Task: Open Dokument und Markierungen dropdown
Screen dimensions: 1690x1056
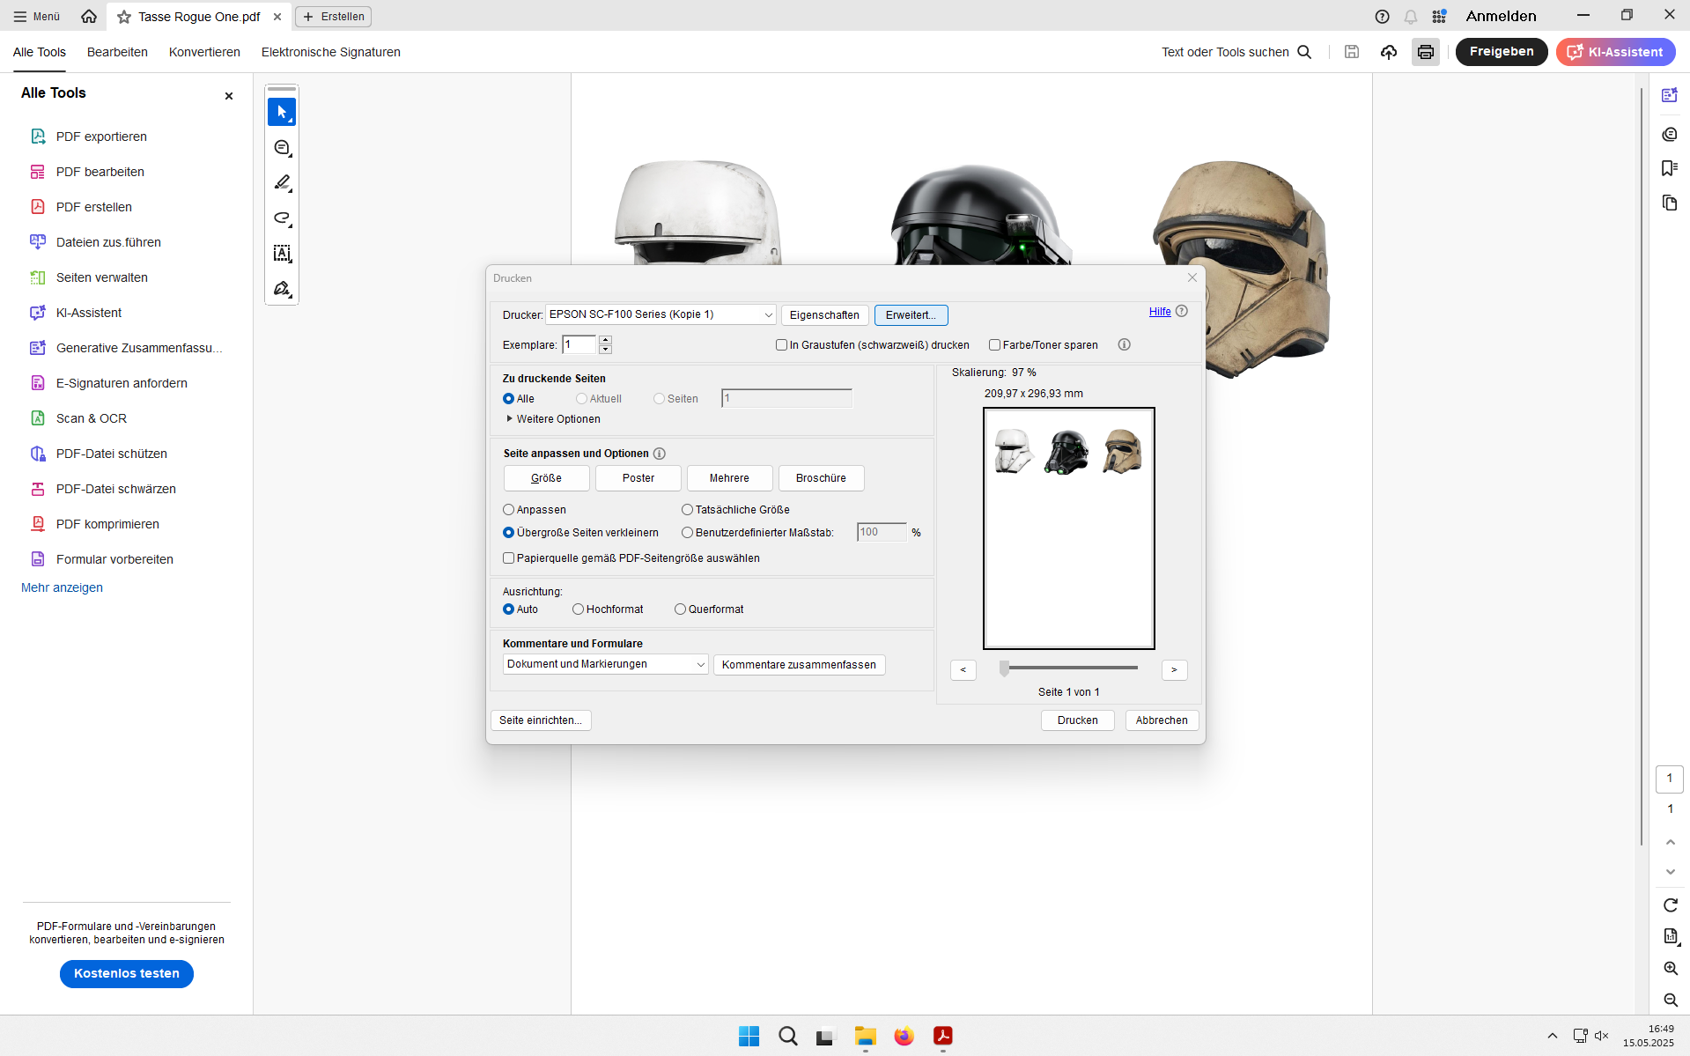Action: [x=605, y=664]
